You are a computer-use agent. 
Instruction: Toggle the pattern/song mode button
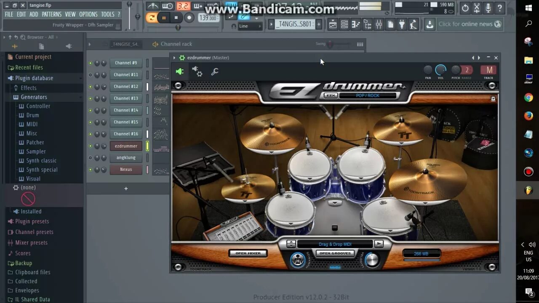click(152, 18)
